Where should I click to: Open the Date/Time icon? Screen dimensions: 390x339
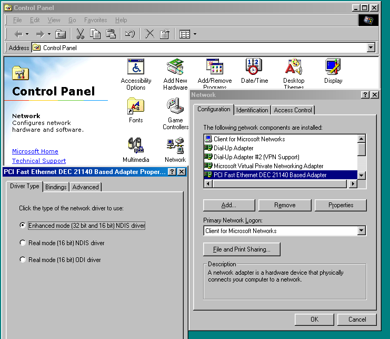click(x=254, y=67)
